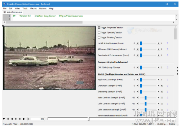Open the Options menu

tap(43, 9)
